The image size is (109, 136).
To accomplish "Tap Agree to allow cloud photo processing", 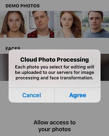I will [78, 95].
